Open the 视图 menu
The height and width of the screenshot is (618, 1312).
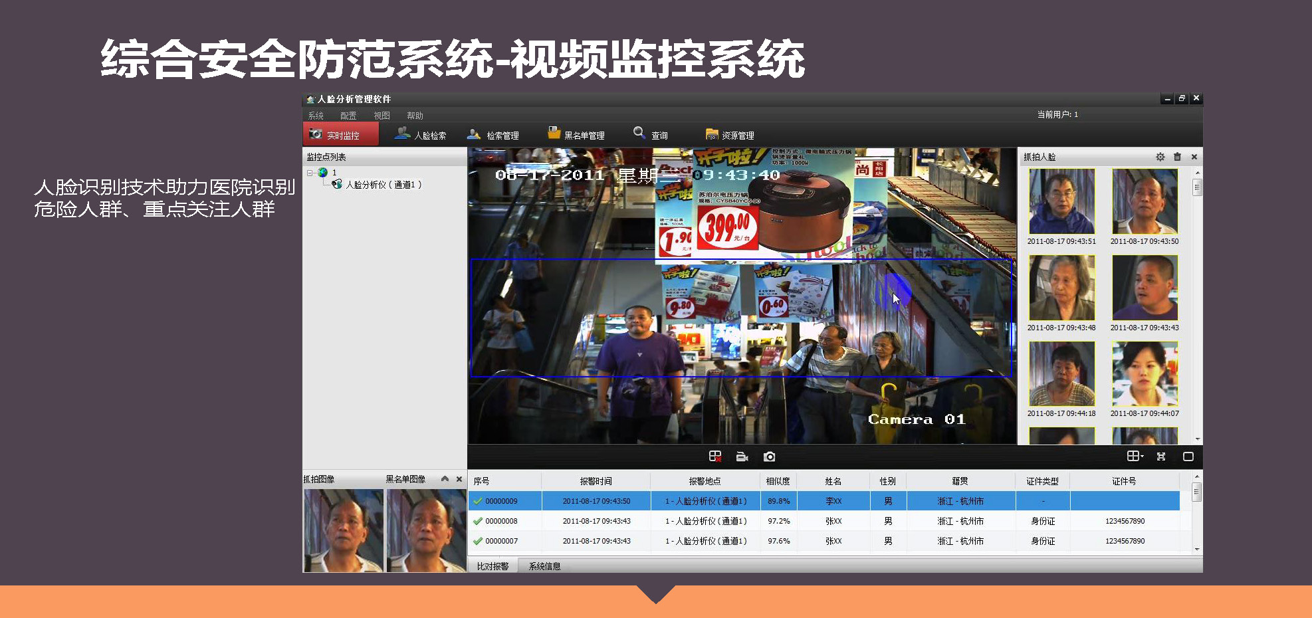click(x=382, y=116)
